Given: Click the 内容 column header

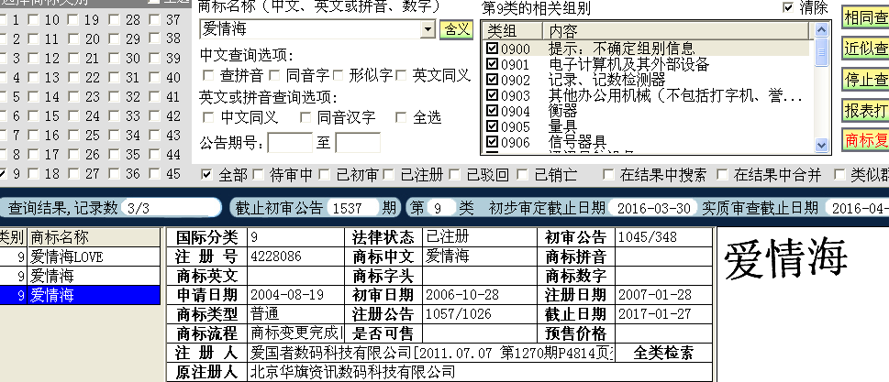Looking at the screenshot, I should [677, 30].
